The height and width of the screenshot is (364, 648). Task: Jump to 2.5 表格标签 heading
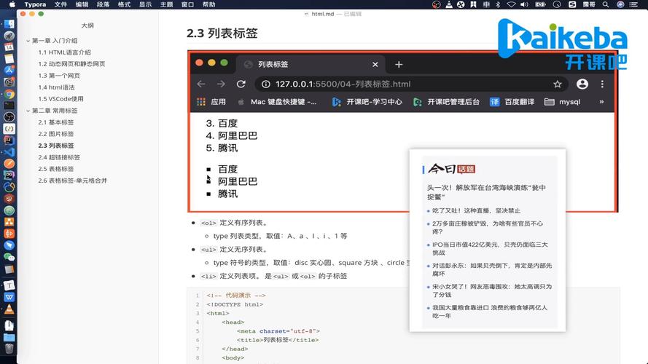[56, 169]
